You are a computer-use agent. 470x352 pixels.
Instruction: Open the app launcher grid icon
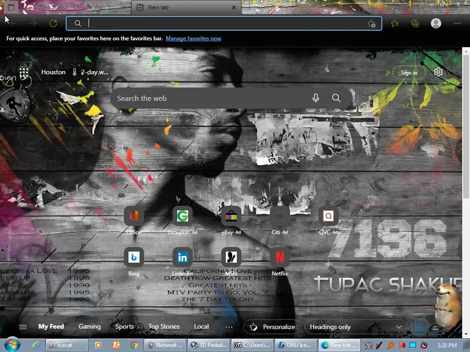[24, 72]
